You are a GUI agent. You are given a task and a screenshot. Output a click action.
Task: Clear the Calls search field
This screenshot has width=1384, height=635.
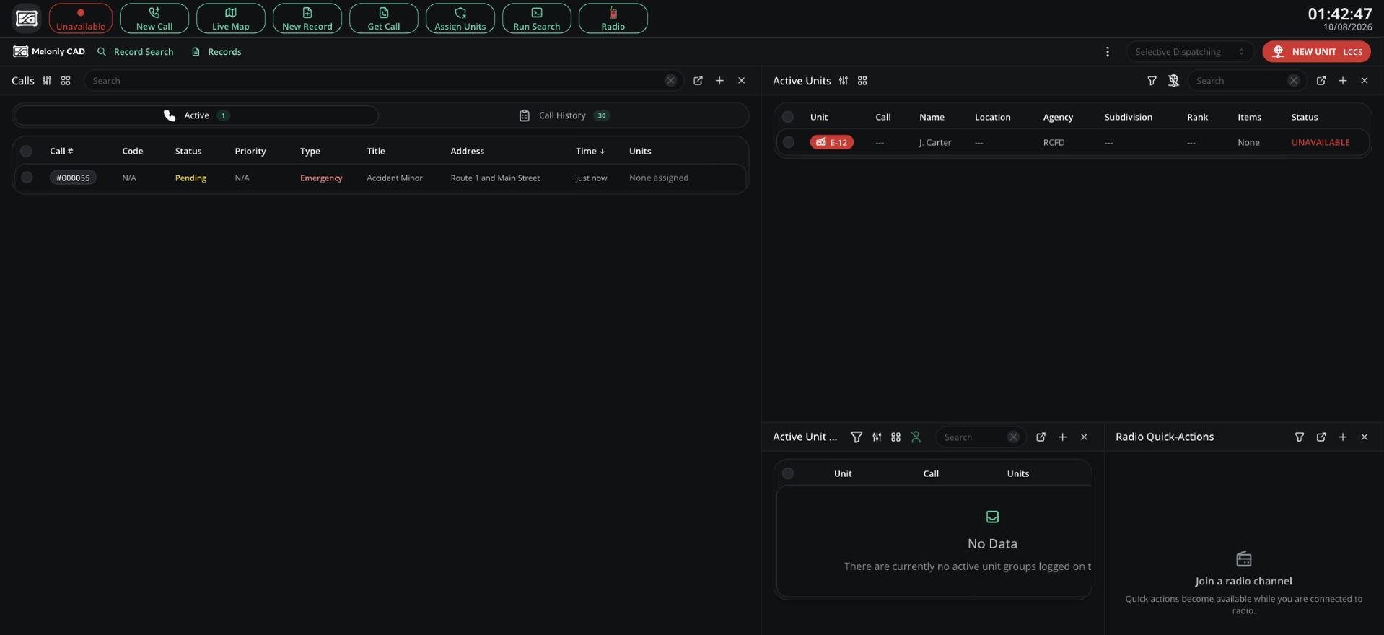coord(670,81)
